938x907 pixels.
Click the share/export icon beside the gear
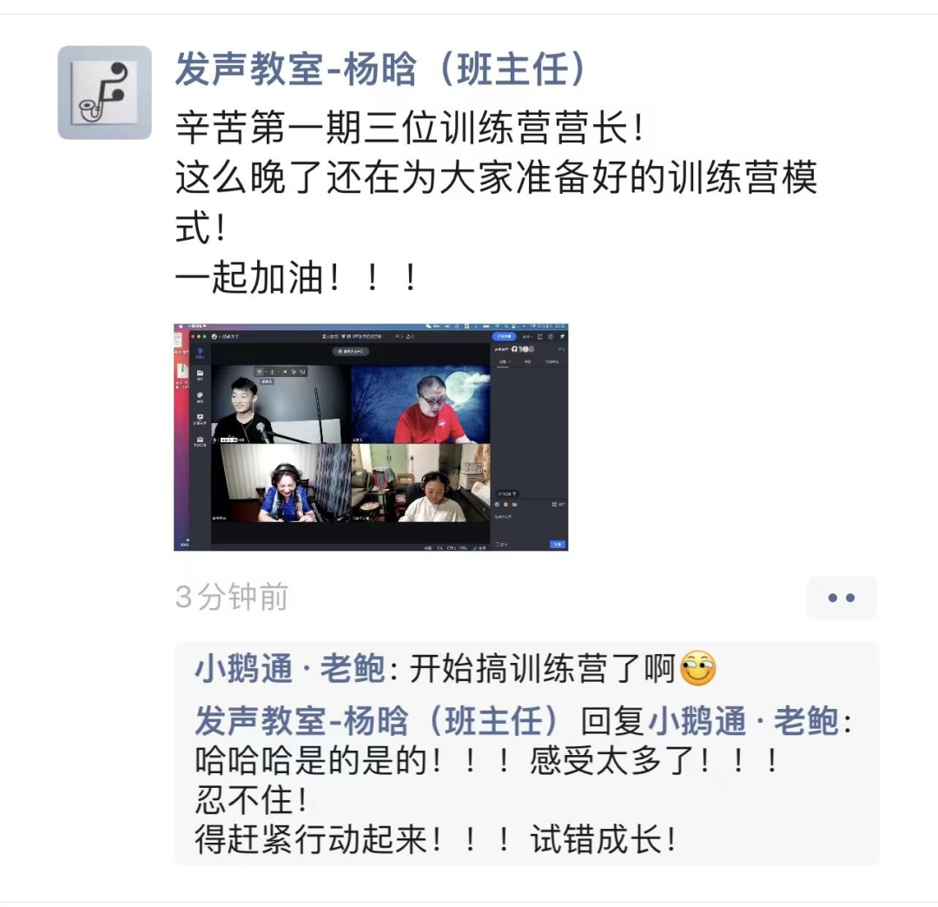pyautogui.click(x=540, y=336)
